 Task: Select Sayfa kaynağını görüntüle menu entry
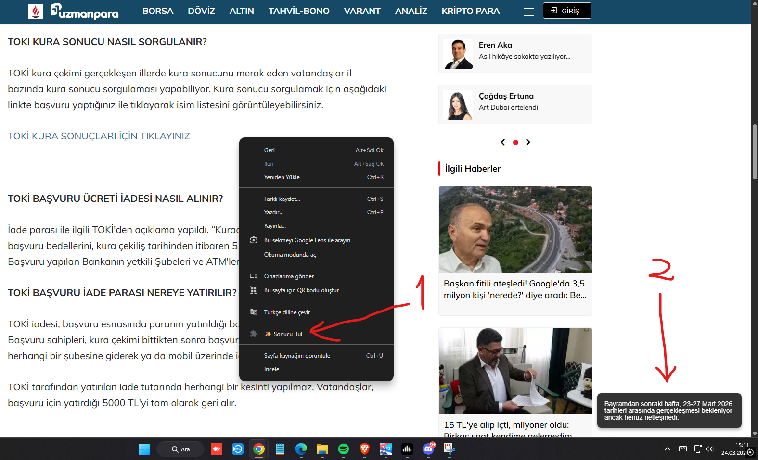coord(316,356)
